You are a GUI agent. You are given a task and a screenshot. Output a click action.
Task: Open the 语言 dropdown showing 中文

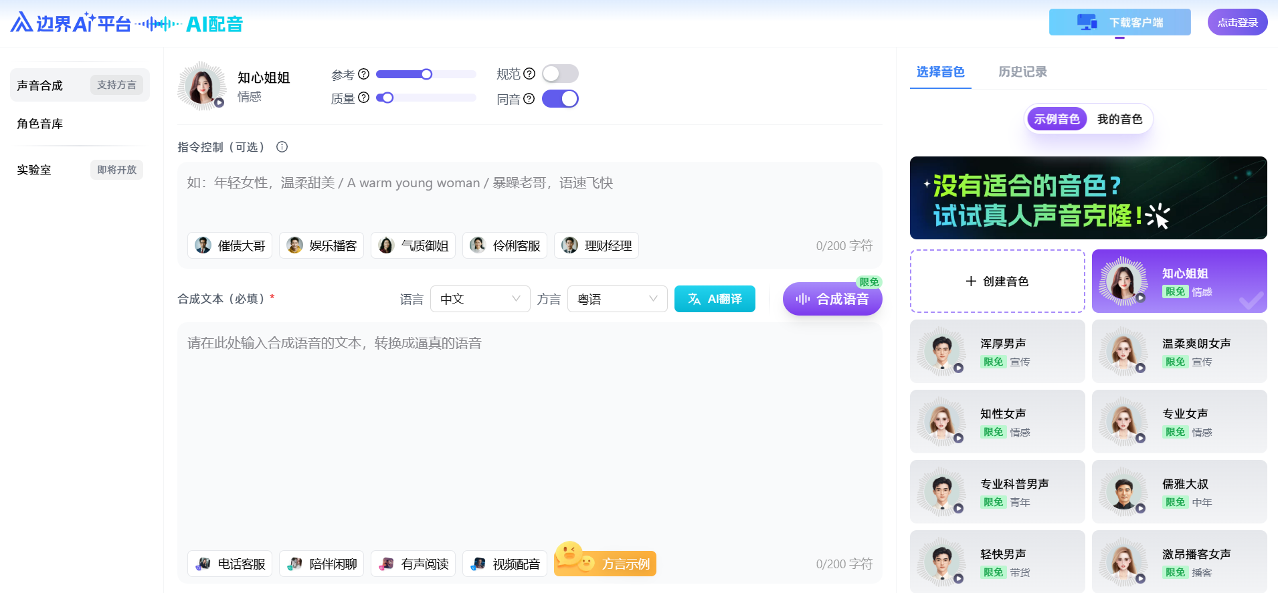point(480,299)
